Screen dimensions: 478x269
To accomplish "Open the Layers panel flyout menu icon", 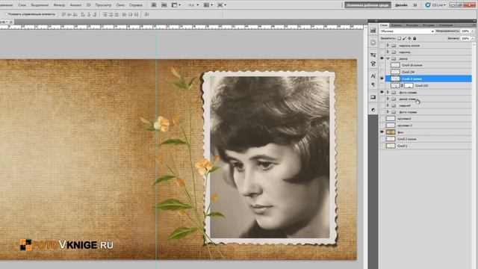I will click(474, 25).
